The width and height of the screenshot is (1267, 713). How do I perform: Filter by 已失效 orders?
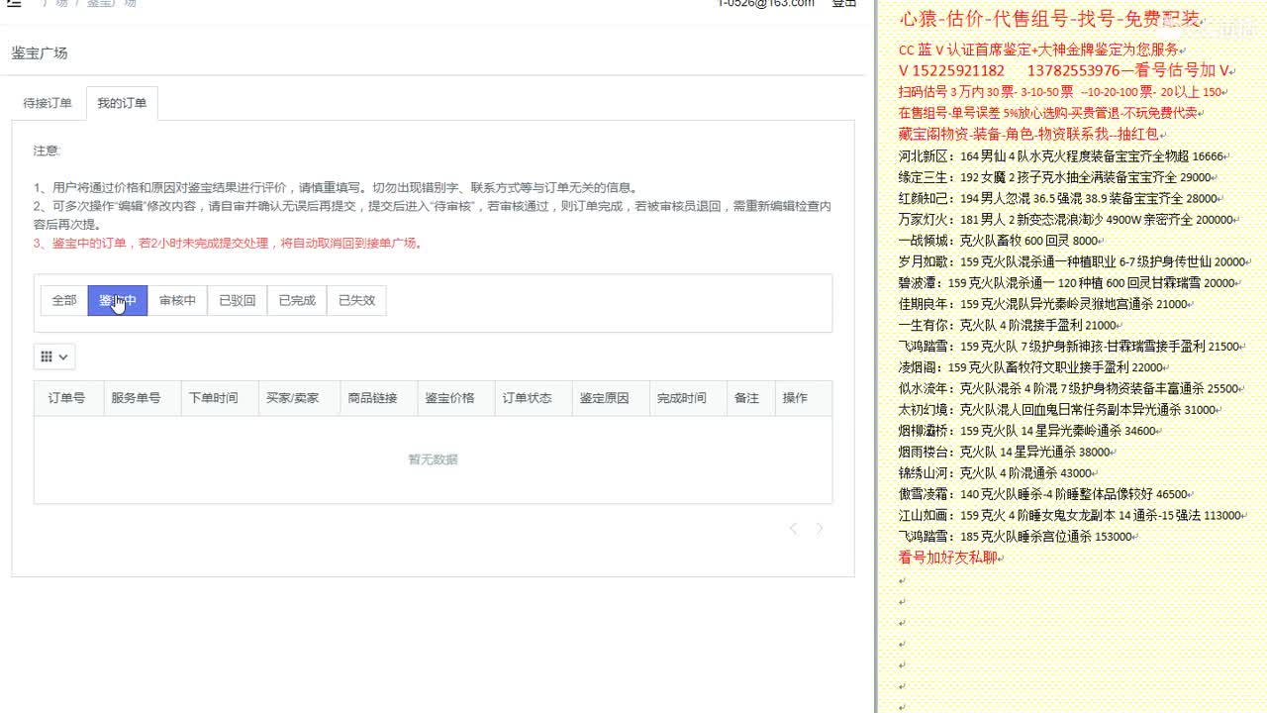[356, 300]
